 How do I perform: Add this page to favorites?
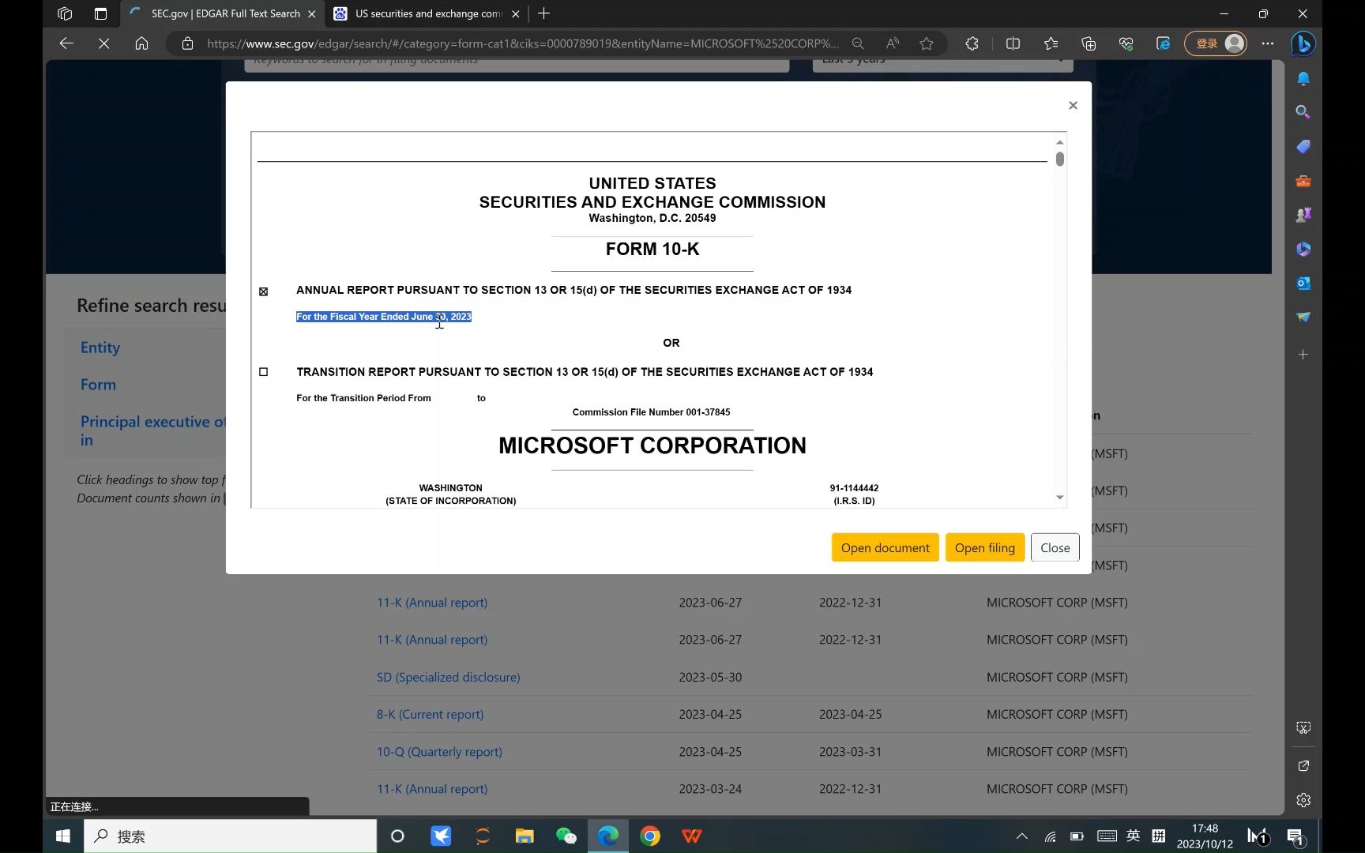click(927, 43)
